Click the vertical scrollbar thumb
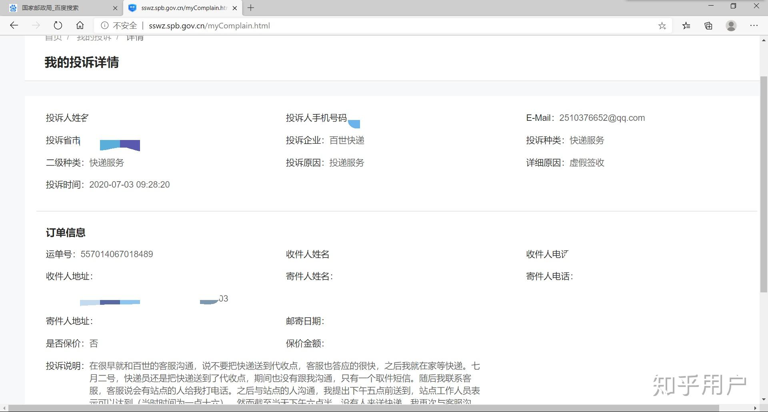768x412 pixels. pos(764,184)
